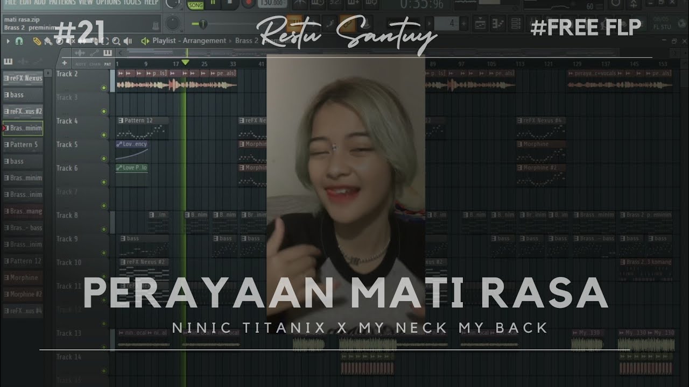Click the magnet snap icon in playlist toolbar

click(x=20, y=41)
